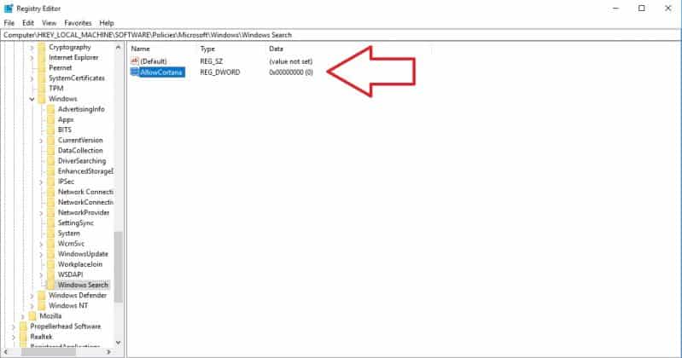
Task: Expand the CurrentVersion key
Action: [41, 141]
